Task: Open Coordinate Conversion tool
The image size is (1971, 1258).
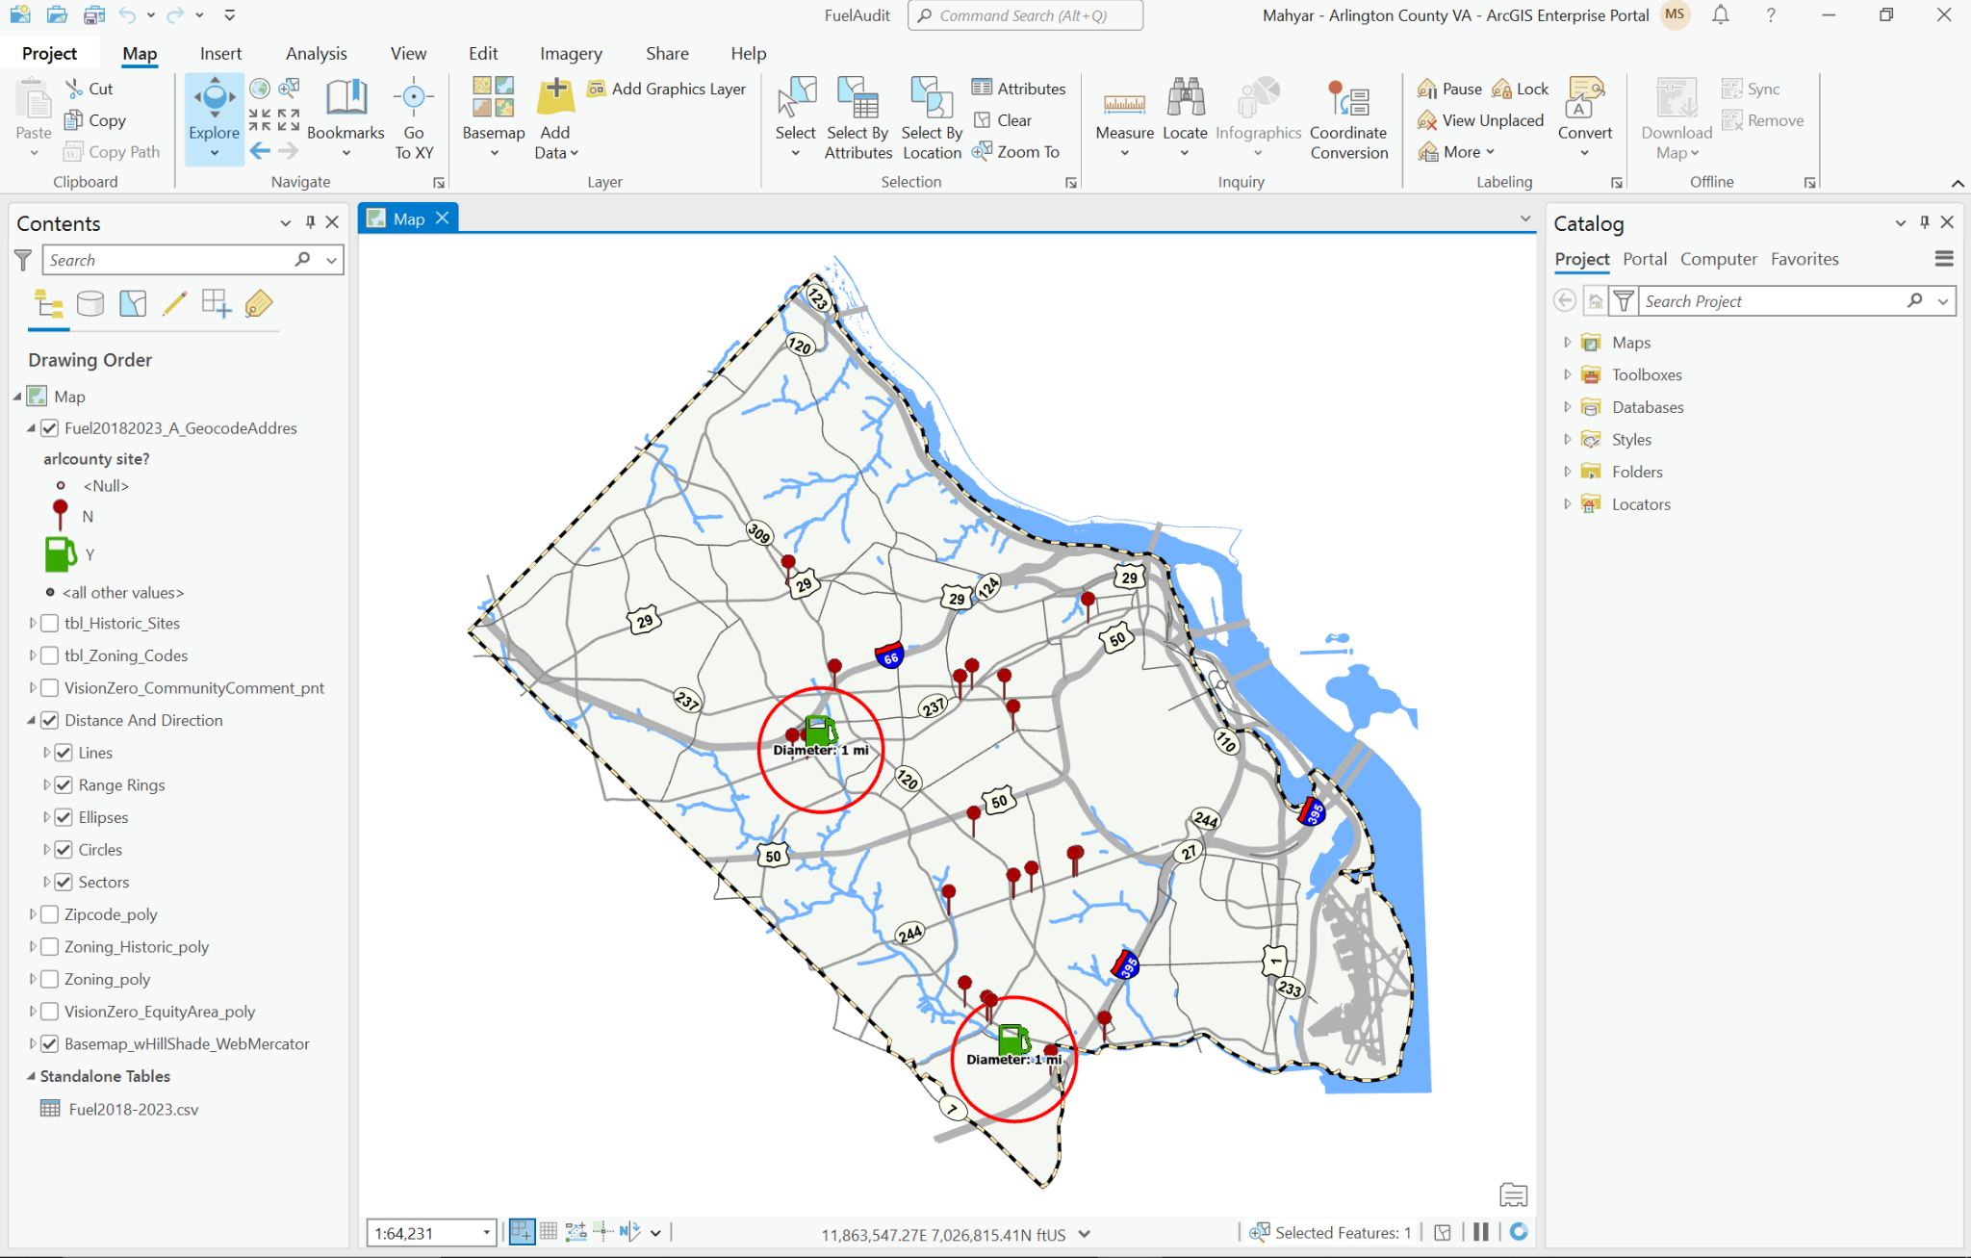Action: point(1348,116)
